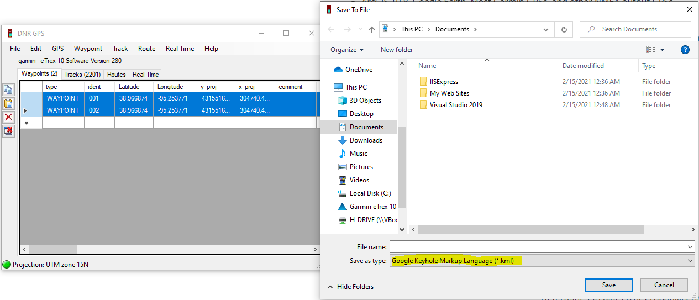Select the Visual Studio 2019 folder

point(451,105)
